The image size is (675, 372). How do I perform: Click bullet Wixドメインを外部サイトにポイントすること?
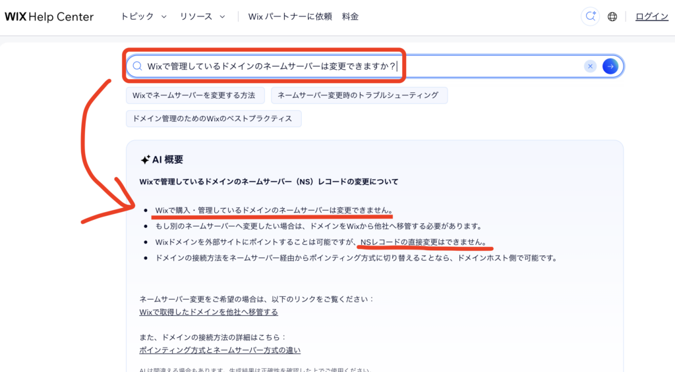pyautogui.click(x=322, y=242)
